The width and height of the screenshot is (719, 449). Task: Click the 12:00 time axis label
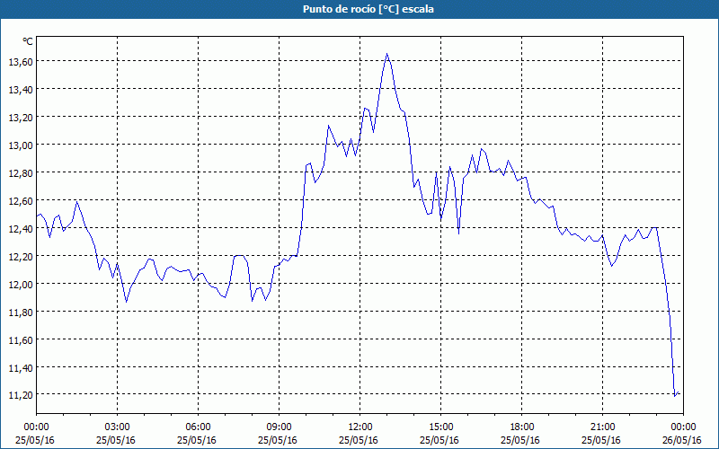click(x=360, y=427)
